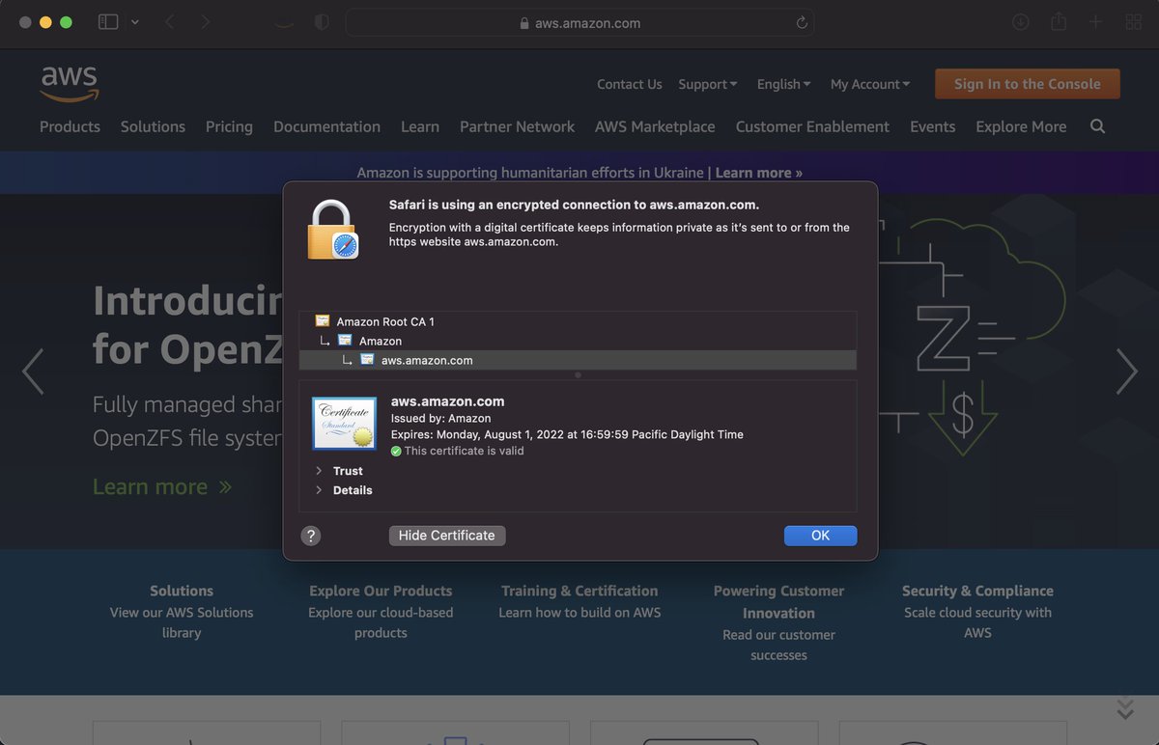Open the Partner Network menu item

pos(517,126)
